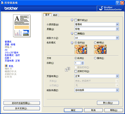This screenshot has width=125, height=114.
Task: Click the info icon beside 慢干纸 checkbox
Action: click(x=72, y=20)
